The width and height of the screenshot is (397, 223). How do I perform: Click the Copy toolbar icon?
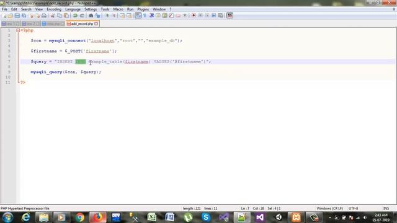coord(60,15)
